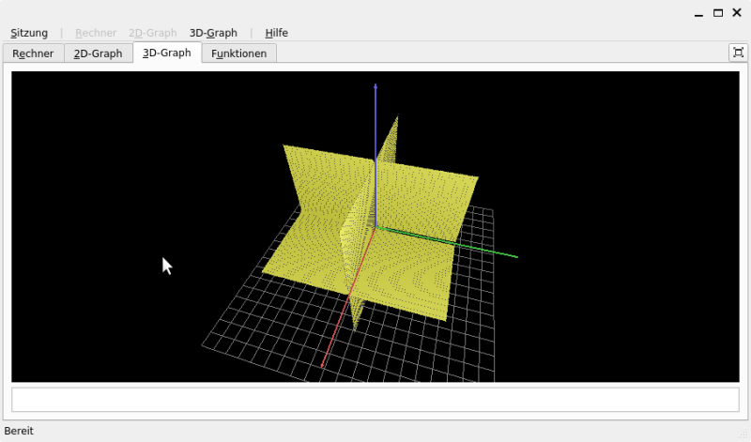Go to the Funktionen tab
The image size is (751, 442).
[238, 53]
